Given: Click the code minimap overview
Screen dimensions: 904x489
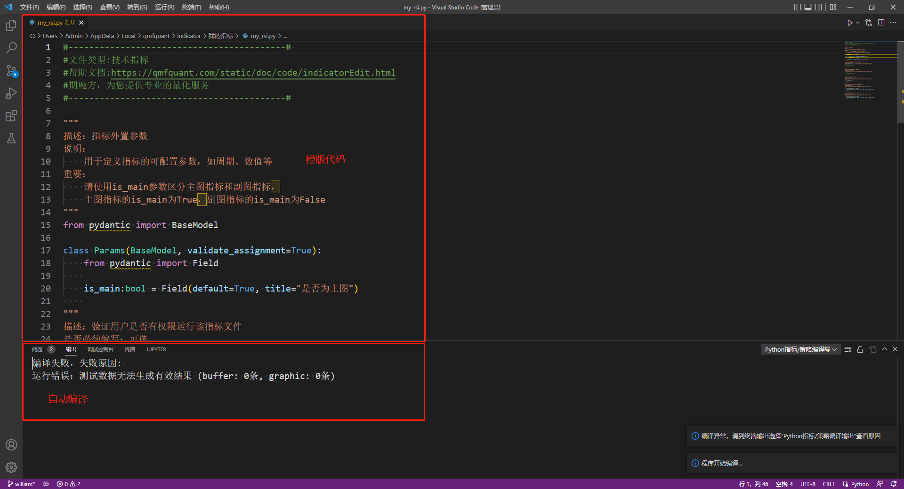Looking at the screenshot, I should [x=870, y=71].
